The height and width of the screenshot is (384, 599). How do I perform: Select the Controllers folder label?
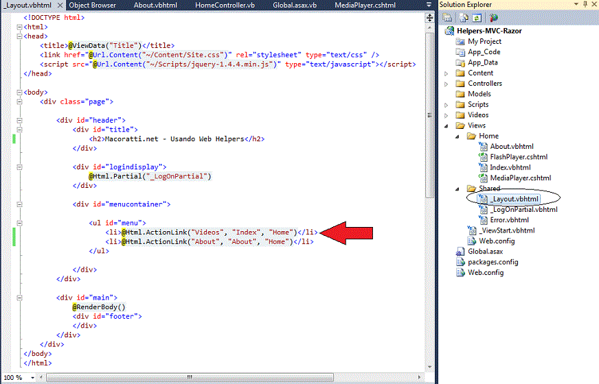pyautogui.click(x=485, y=83)
